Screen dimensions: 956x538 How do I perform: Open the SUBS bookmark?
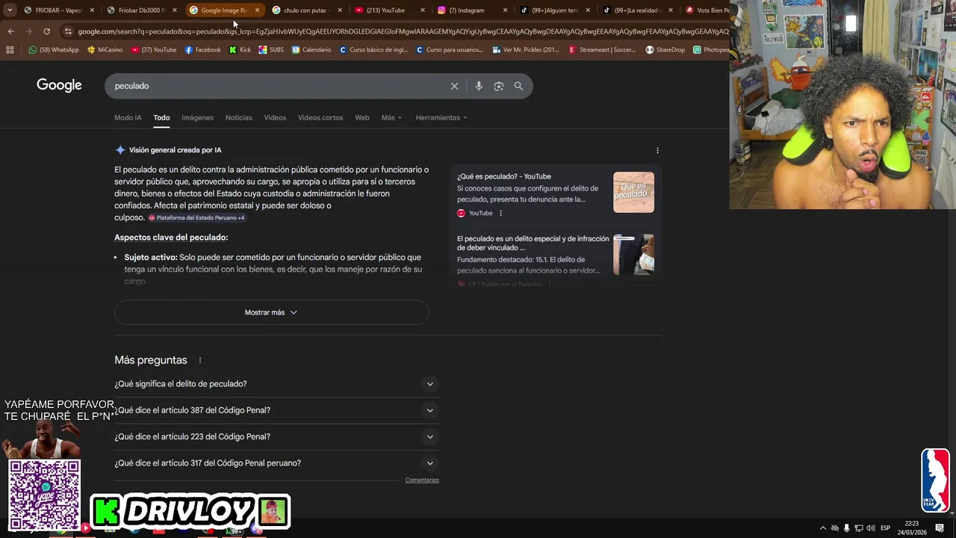(x=271, y=50)
